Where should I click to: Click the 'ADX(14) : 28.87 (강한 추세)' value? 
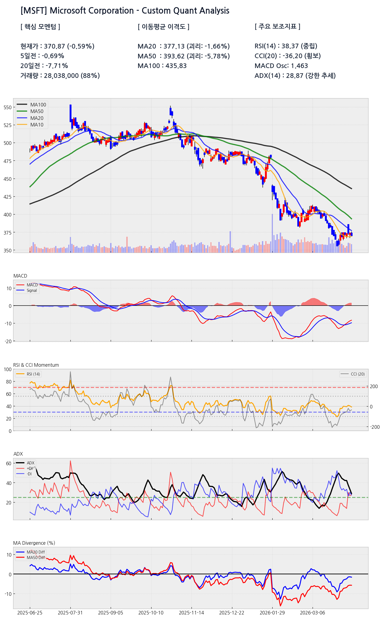(x=295, y=76)
